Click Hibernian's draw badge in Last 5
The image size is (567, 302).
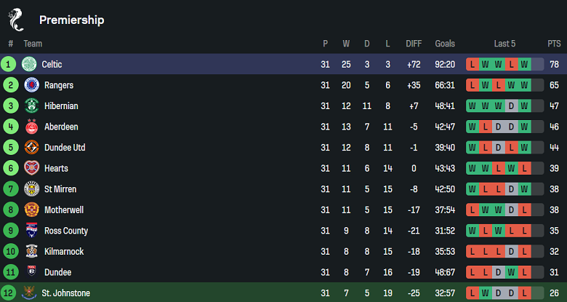pyautogui.click(x=512, y=106)
